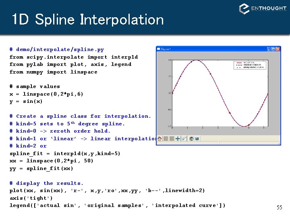
Task: Select the Zoom to rectangle tool
Action: (x=184, y=139)
